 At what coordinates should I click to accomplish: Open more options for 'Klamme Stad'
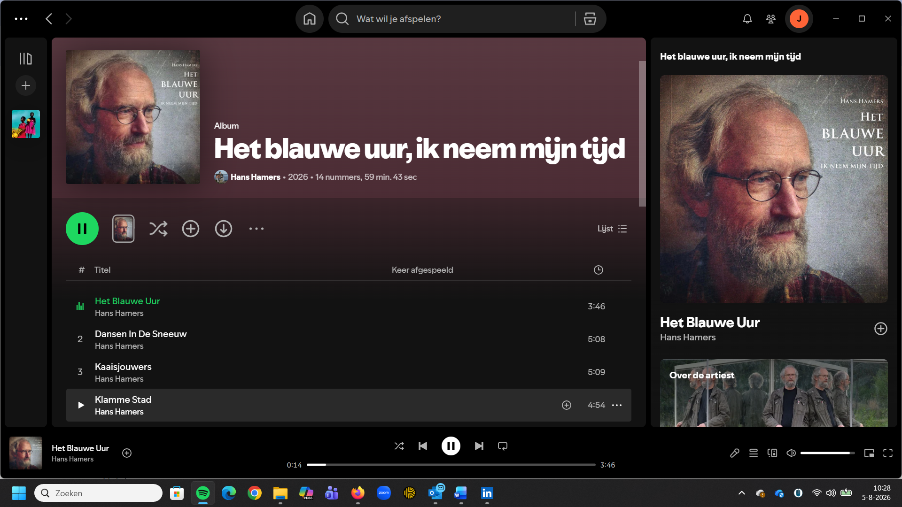(x=617, y=405)
